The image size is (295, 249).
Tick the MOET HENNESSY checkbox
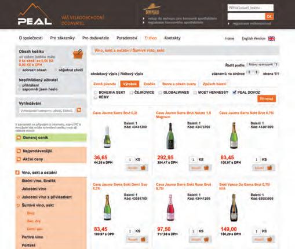pyautogui.click(x=195, y=93)
